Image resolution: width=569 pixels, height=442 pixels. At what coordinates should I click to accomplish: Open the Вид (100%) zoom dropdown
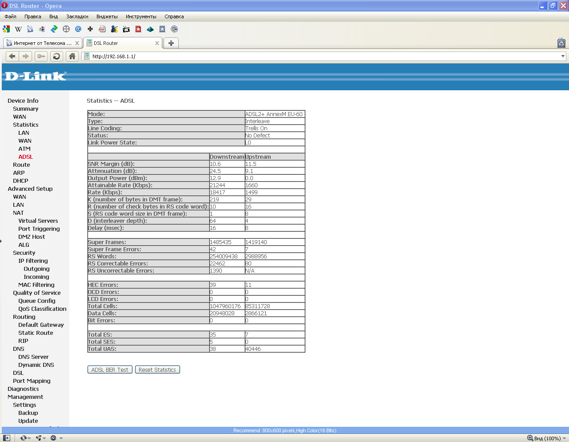(x=546, y=438)
